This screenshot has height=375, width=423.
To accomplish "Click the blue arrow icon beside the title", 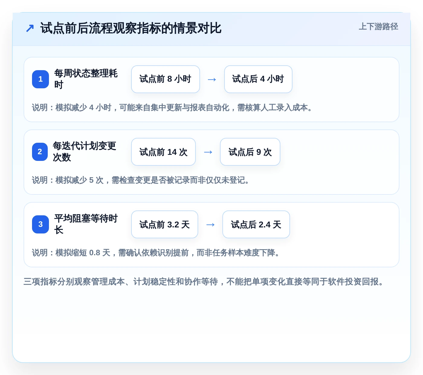I will (30, 28).
